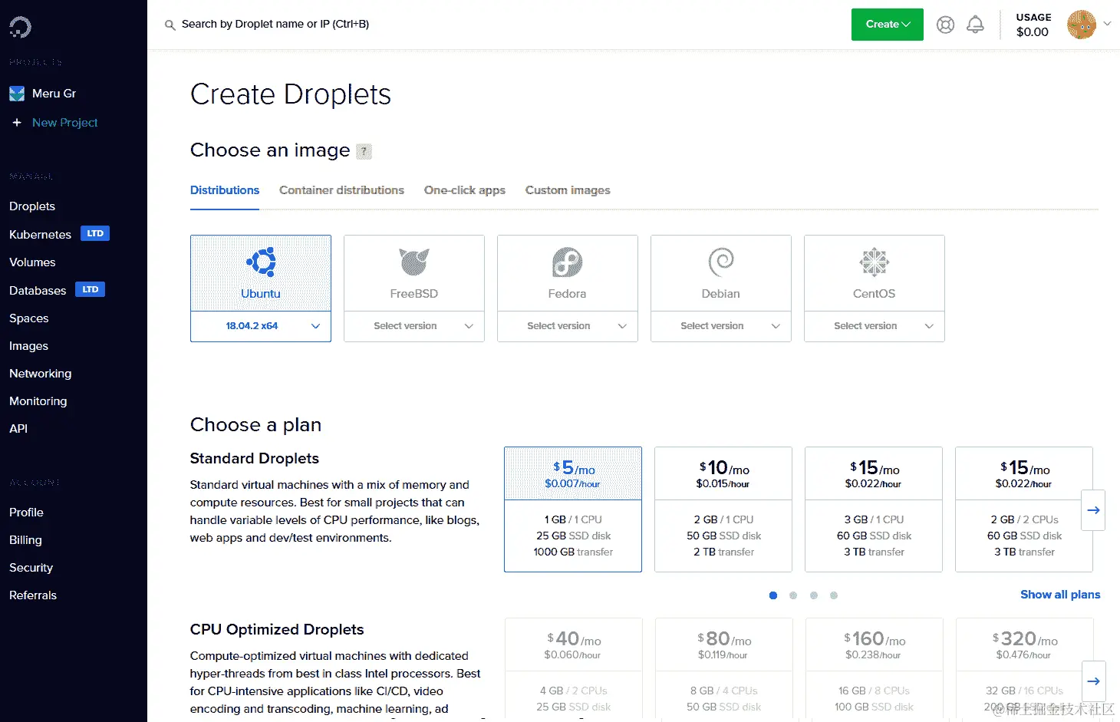1120x722 pixels.
Task: Go to Referrals in the sidebar
Action: pos(33,595)
